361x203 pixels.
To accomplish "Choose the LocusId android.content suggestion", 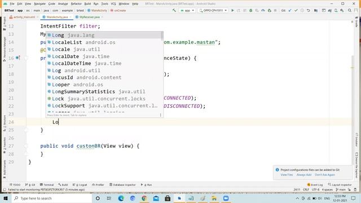I will click(104, 78).
